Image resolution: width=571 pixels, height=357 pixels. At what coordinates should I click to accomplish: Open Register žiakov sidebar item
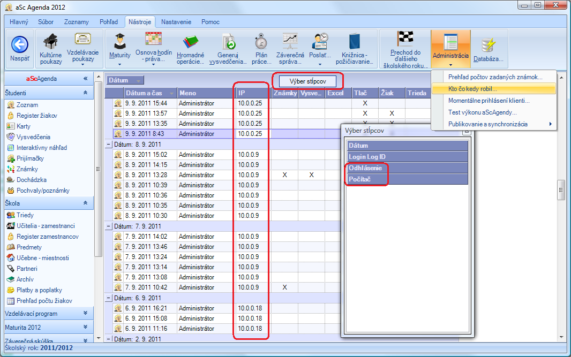37,116
